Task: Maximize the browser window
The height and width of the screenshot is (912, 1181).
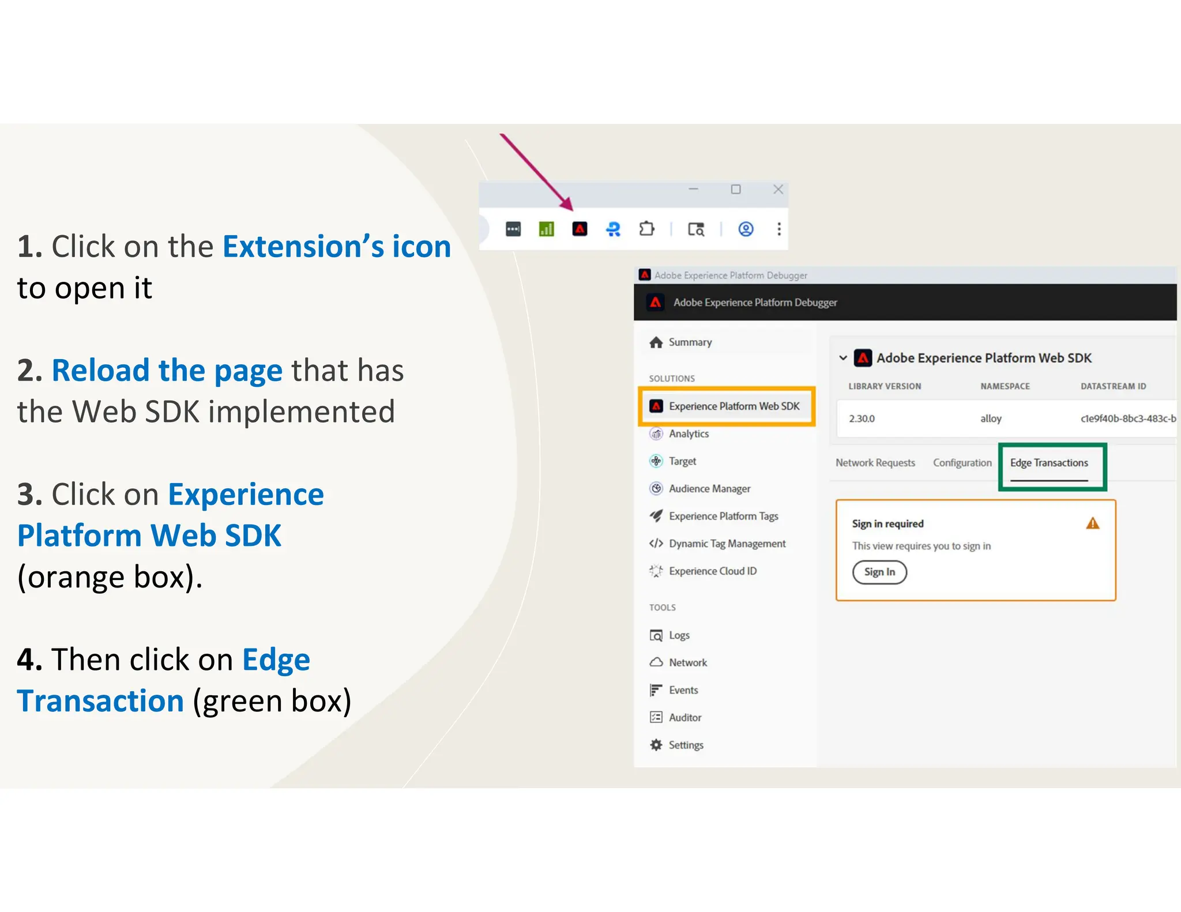Action: click(736, 189)
